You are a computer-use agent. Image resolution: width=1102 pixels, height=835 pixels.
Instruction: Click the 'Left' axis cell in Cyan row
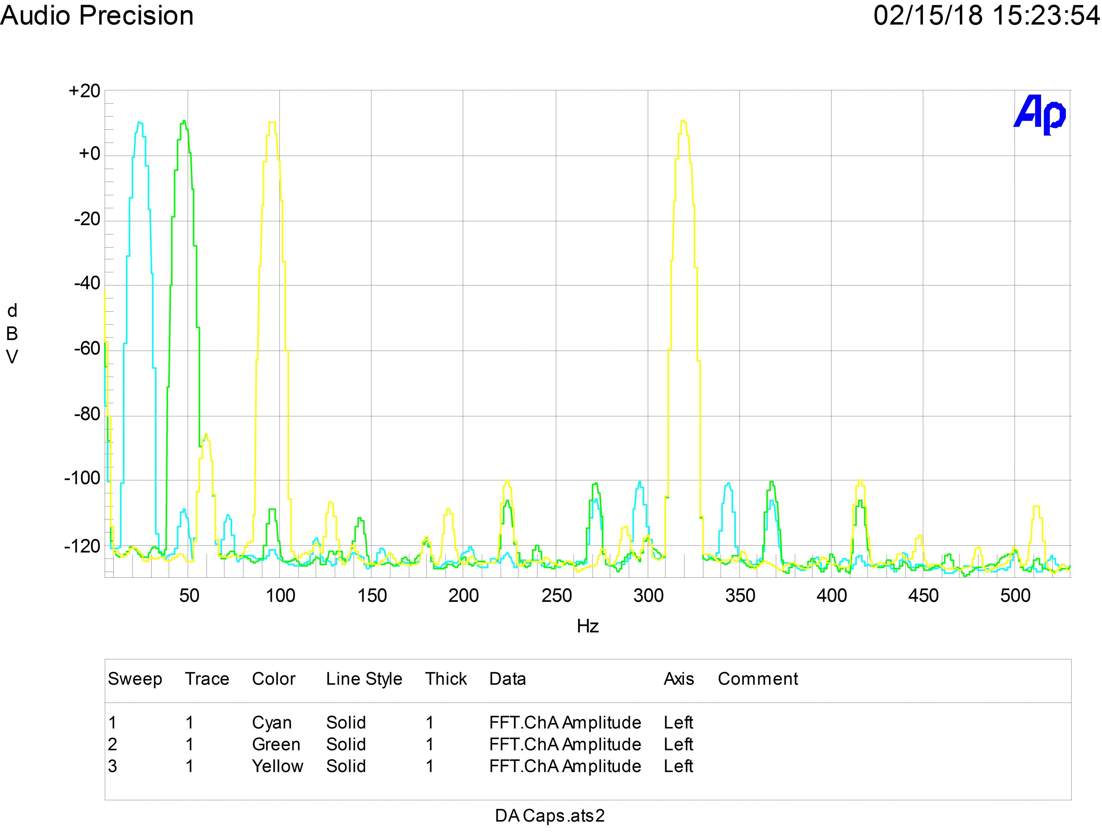coord(678,723)
